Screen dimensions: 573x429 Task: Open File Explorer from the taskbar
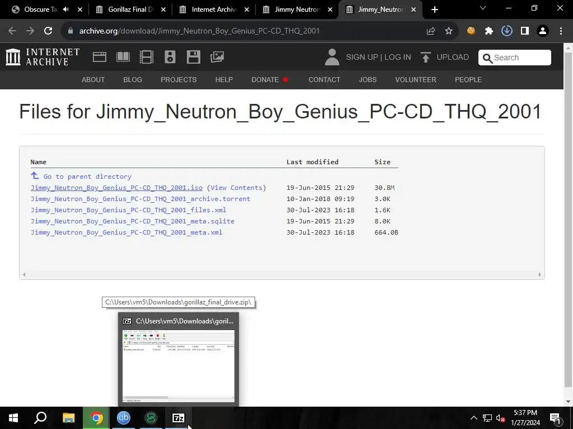click(68, 418)
